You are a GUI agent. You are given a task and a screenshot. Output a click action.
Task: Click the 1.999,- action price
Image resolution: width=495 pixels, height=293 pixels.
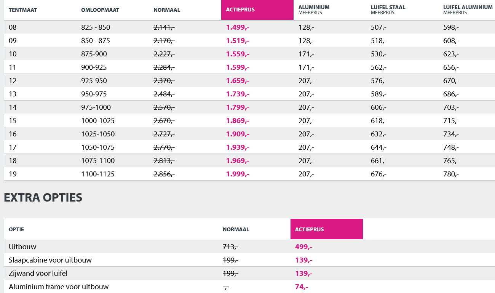[x=238, y=174]
